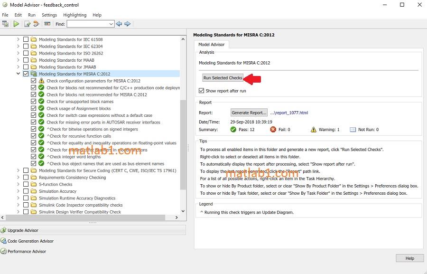Image resolution: width=427 pixels, height=274 pixels.
Task: Open the Highlighting menu
Action: pyautogui.click(x=74, y=15)
